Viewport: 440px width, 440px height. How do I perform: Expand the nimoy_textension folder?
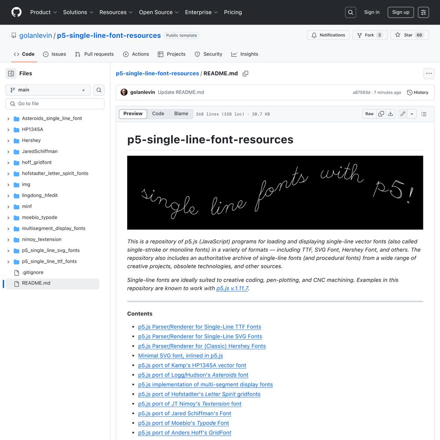click(x=8, y=240)
